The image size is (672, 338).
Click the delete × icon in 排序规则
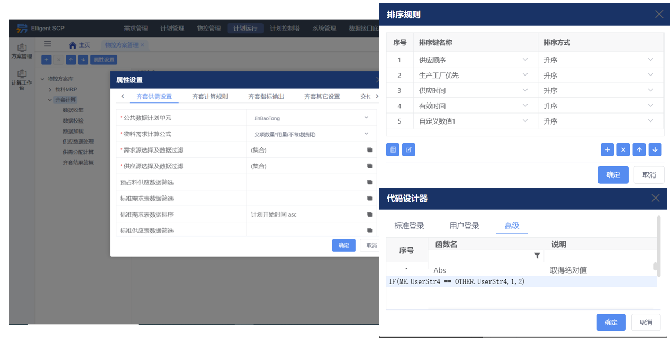(623, 149)
